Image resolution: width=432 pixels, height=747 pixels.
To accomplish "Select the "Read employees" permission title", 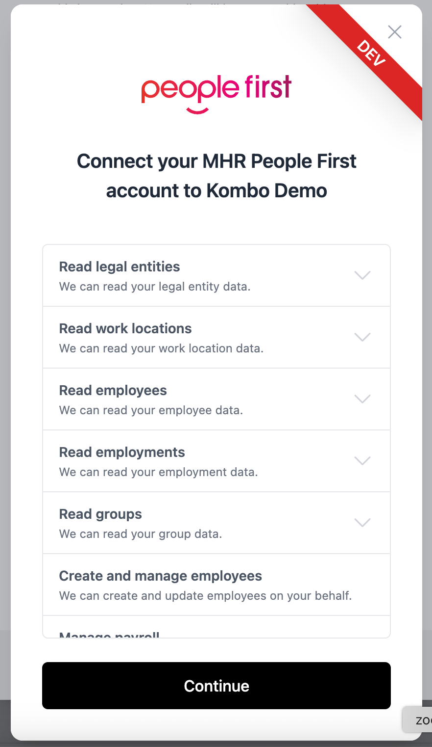I will pyautogui.click(x=113, y=390).
